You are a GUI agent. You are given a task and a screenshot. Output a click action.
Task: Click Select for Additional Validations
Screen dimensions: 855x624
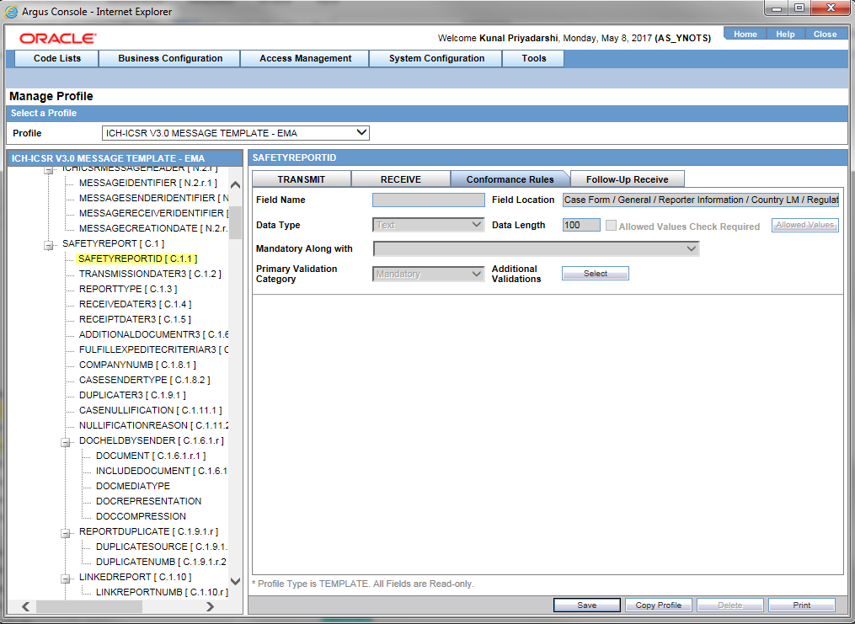(x=595, y=274)
